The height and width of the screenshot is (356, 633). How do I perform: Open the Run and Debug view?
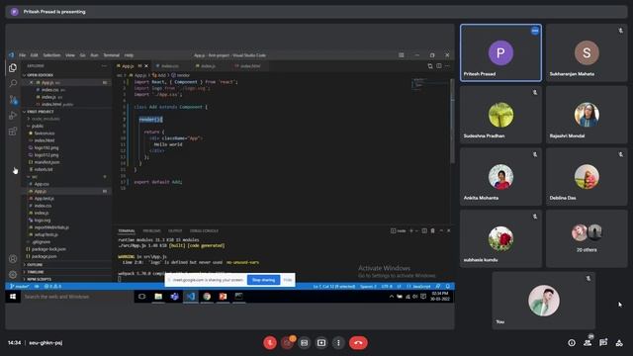click(x=13, y=116)
